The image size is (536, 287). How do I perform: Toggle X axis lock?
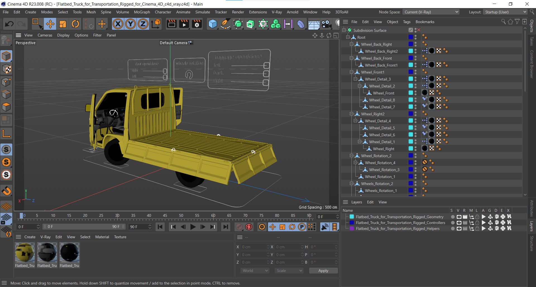click(x=118, y=24)
